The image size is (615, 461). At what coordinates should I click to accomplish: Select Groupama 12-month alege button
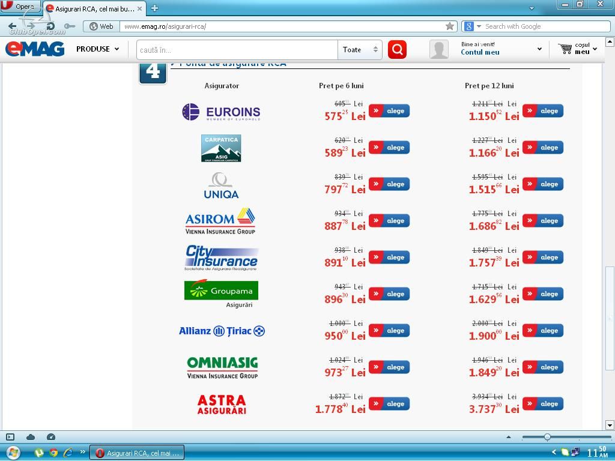coord(543,294)
